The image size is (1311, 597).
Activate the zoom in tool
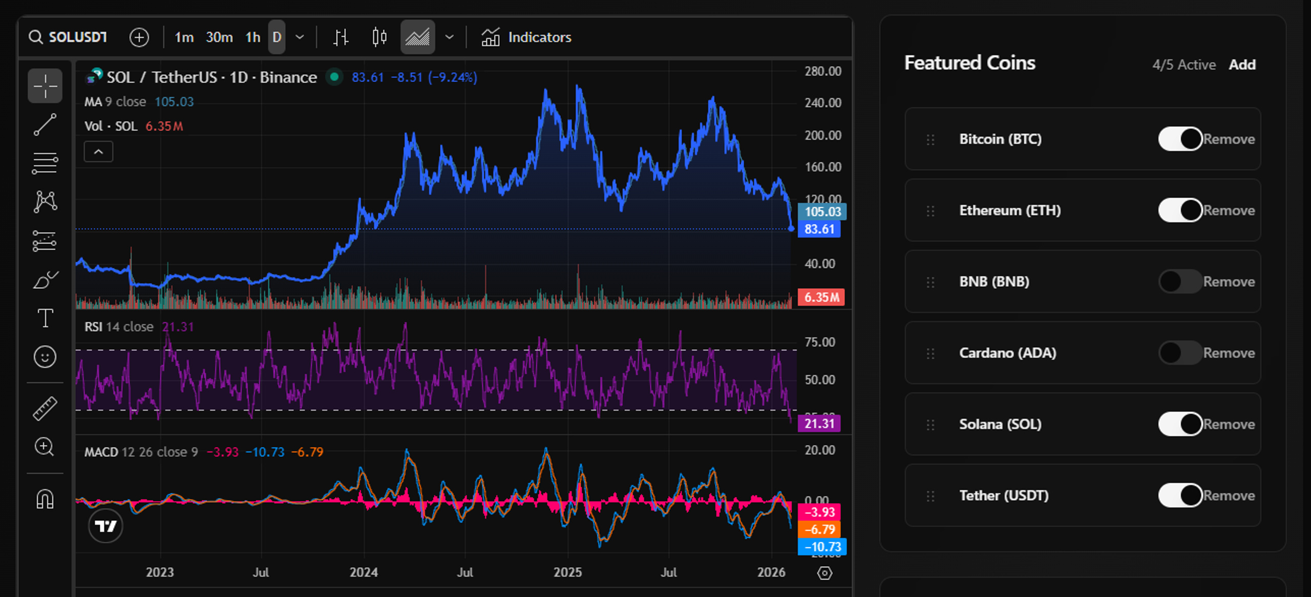pos(45,447)
